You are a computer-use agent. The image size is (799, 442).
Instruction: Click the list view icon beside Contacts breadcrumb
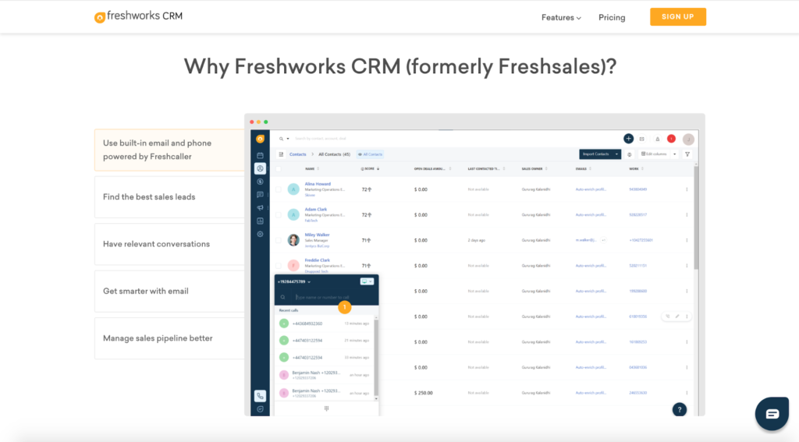[x=281, y=154]
